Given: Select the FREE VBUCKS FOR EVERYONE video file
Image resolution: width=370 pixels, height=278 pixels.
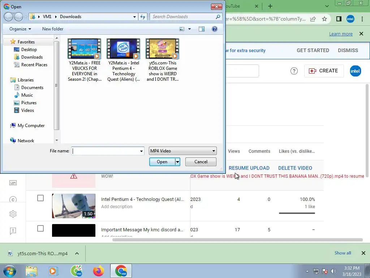Looking at the screenshot, I should 85,60.
